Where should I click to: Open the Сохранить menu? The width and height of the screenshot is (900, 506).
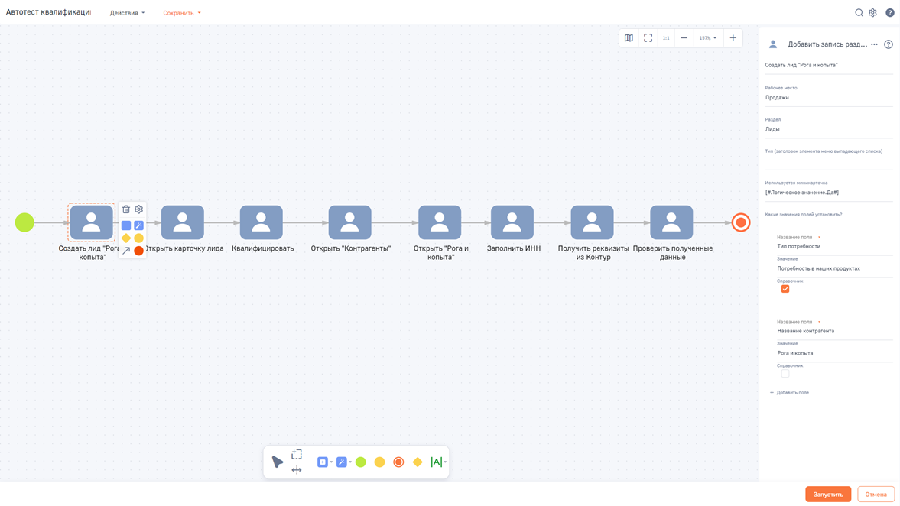click(182, 13)
